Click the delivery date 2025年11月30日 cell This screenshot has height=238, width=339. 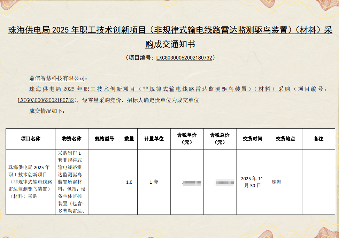coord(252,182)
